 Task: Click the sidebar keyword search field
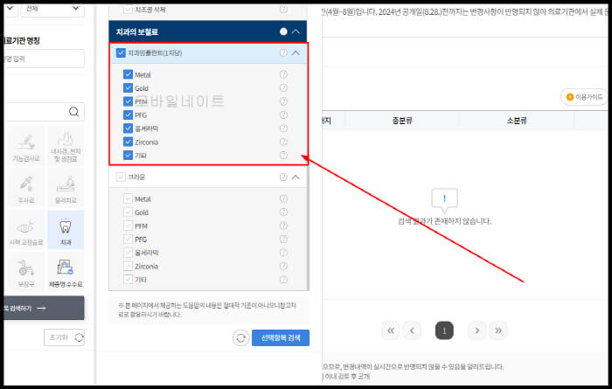[44, 112]
